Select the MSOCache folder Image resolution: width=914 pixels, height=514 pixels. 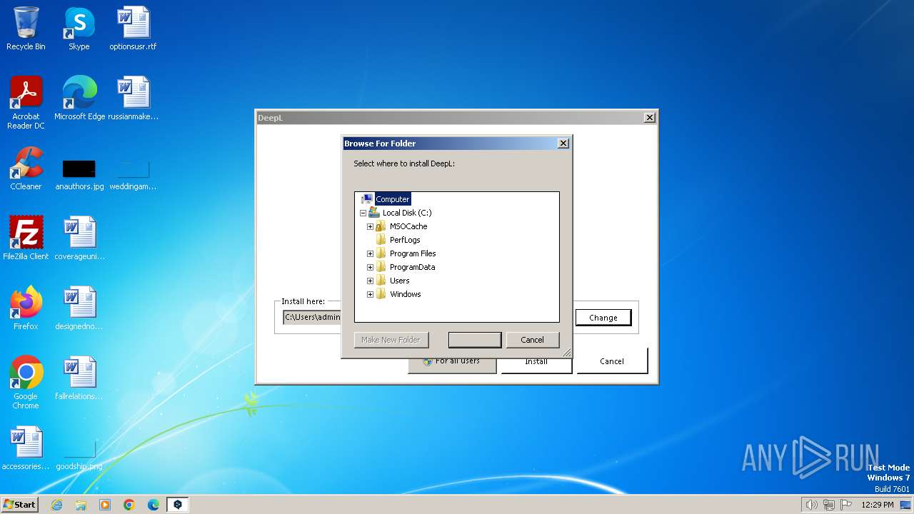point(408,226)
